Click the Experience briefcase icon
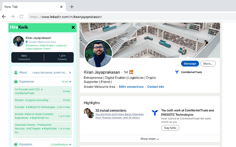Image resolution: width=236 pixels, height=147 pixels. point(15,82)
